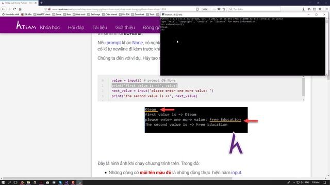Focus the Tìm kiếm search box

tap(254, 9)
